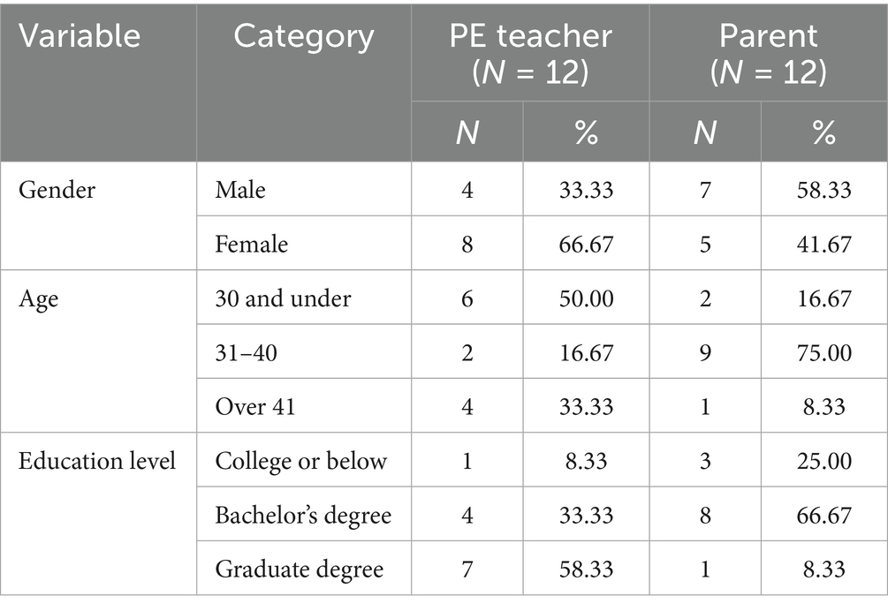Click the 75.00 percentage cell
Image resolution: width=888 pixels, height=611 pixels.
823,353
